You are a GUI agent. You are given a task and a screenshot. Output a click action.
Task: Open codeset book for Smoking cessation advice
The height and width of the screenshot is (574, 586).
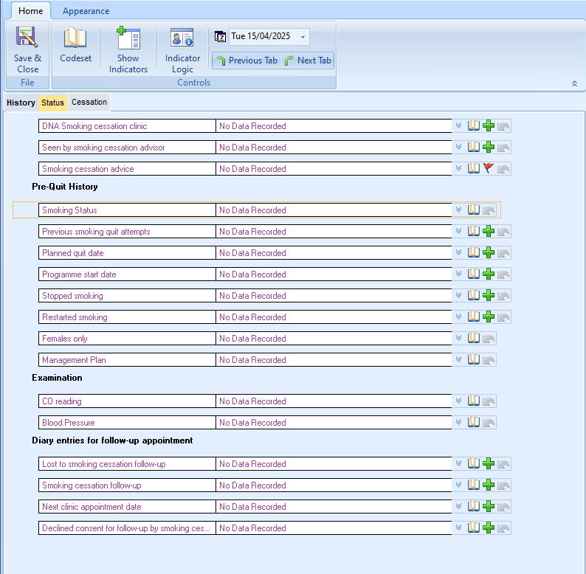click(x=474, y=168)
